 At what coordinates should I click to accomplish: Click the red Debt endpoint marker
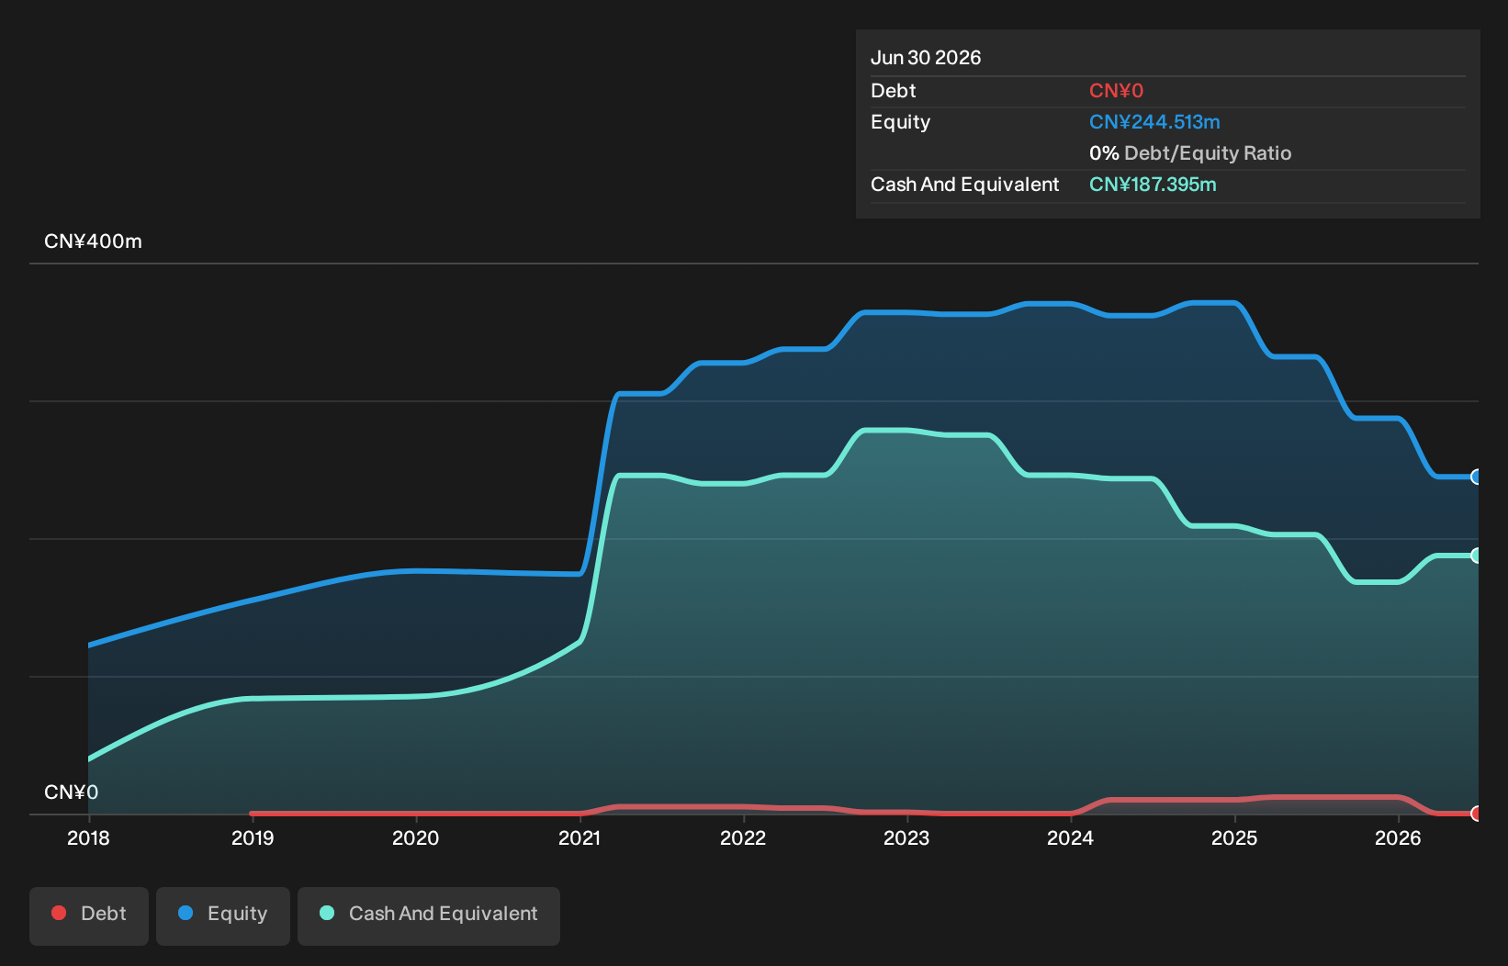[1477, 814]
